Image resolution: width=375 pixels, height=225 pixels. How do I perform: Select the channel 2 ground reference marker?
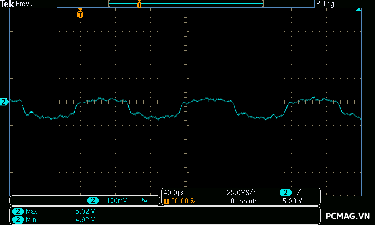[4, 102]
